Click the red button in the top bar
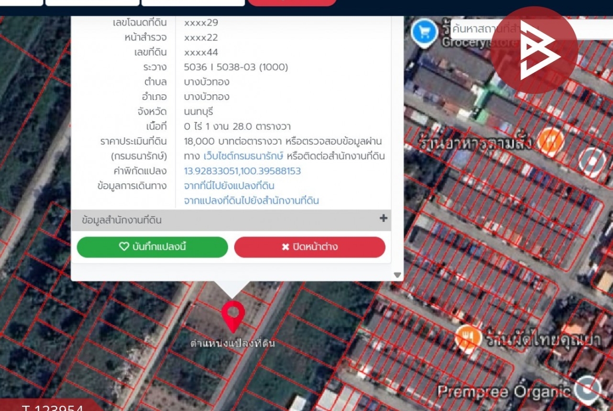This screenshot has width=613, height=411. (292, 2)
